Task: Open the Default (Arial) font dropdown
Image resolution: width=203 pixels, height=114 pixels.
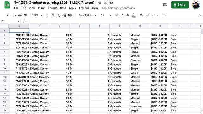Action: point(88,15)
